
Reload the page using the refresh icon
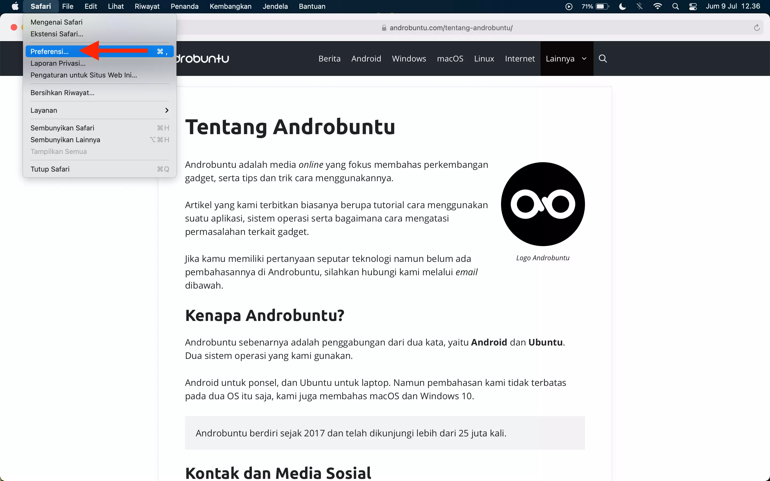(757, 27)
